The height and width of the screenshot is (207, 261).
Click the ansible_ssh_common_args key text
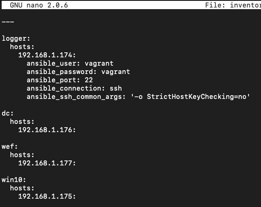point(74,97)
